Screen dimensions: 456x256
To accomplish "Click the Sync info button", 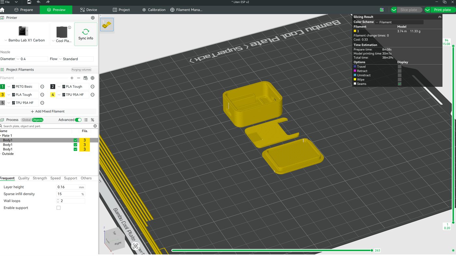I will tap(86, 34).
